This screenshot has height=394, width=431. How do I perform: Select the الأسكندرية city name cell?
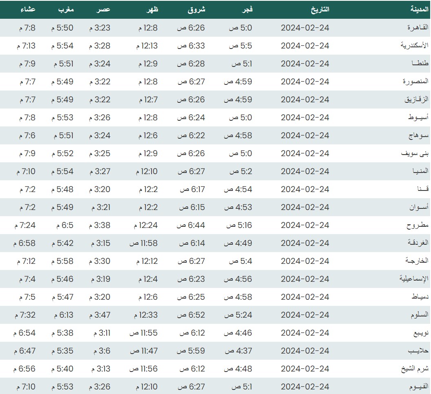click(x=414, y=46)
